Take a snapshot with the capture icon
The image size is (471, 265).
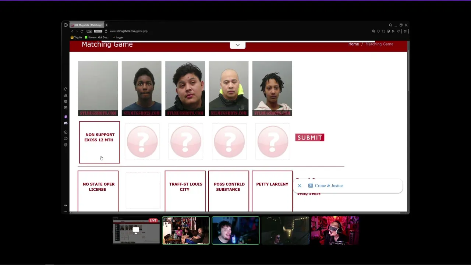pyautogui.click(x=383, y=31)
